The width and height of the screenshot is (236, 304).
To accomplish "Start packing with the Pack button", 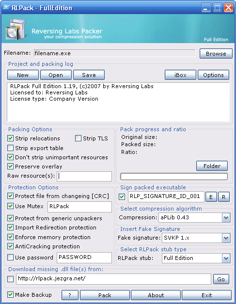I will [105, 295].
